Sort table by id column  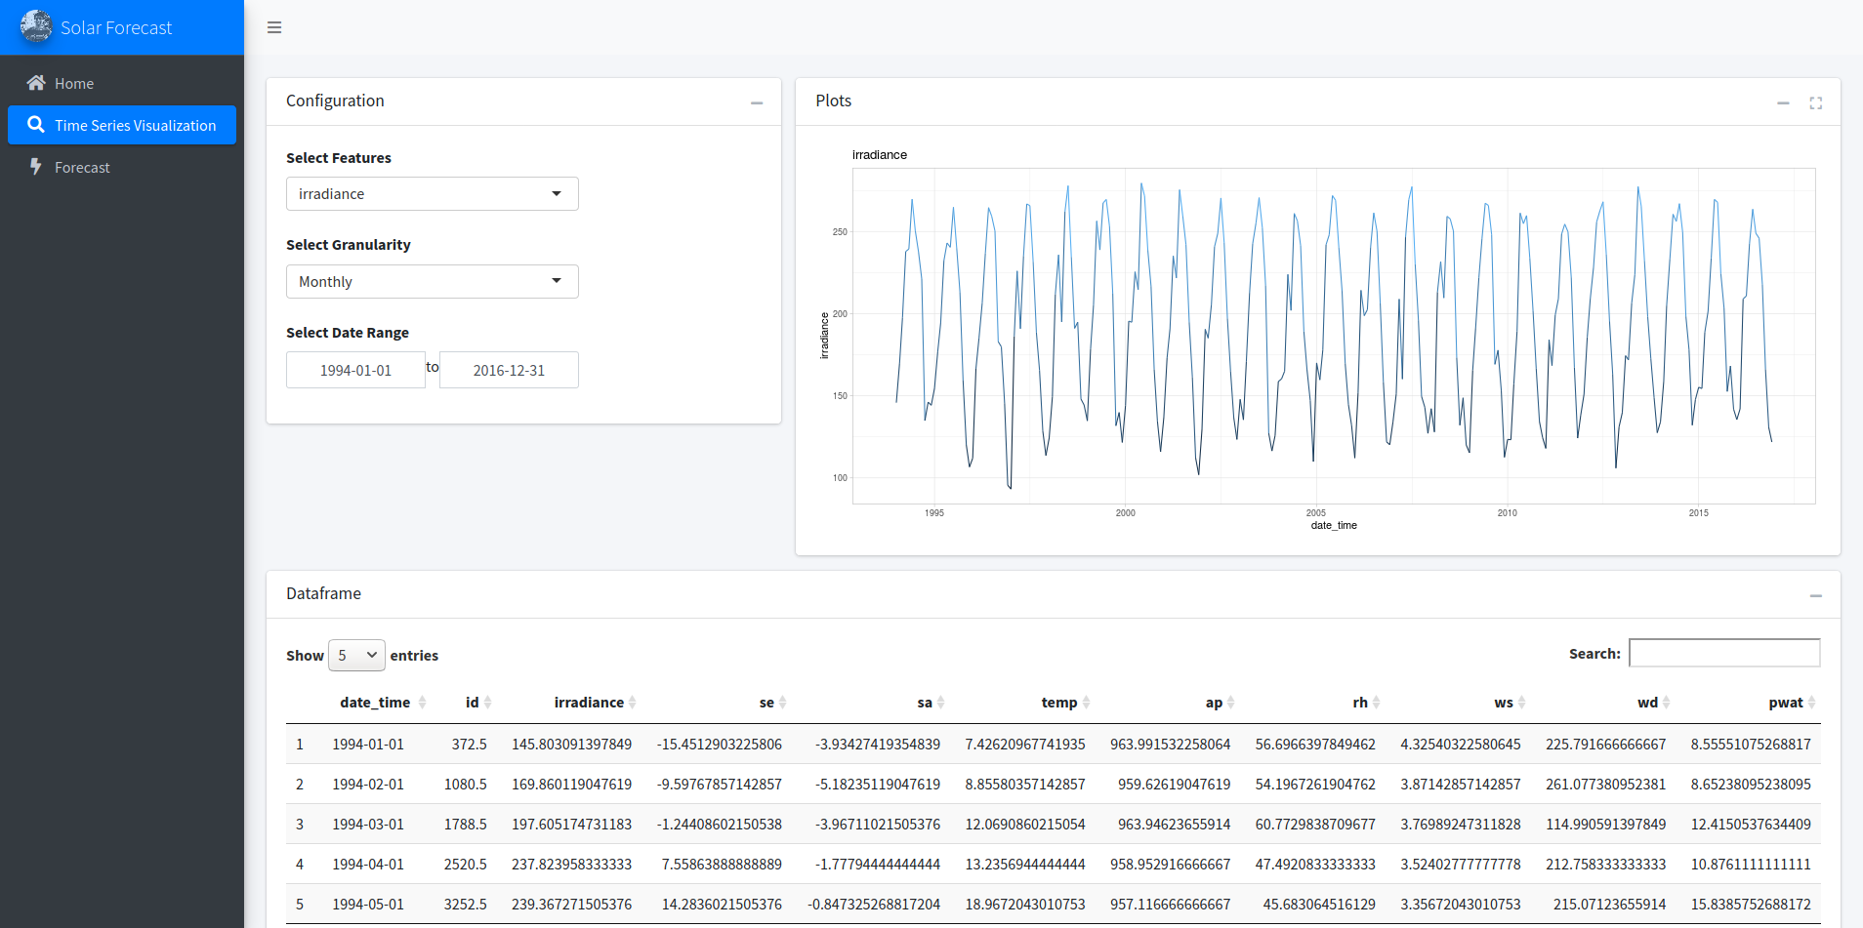tap(478, 703)
